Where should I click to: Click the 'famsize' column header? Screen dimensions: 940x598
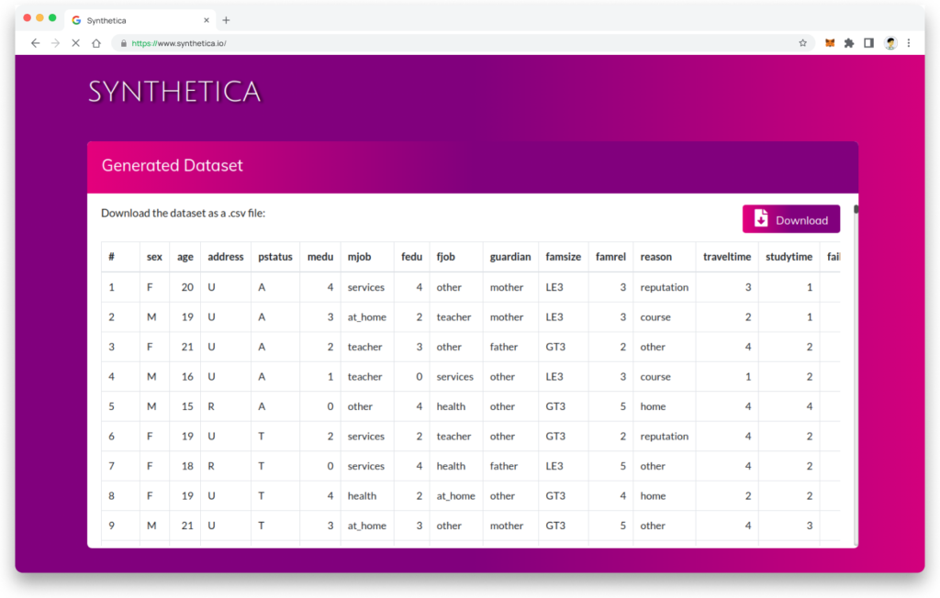[563, 257]
